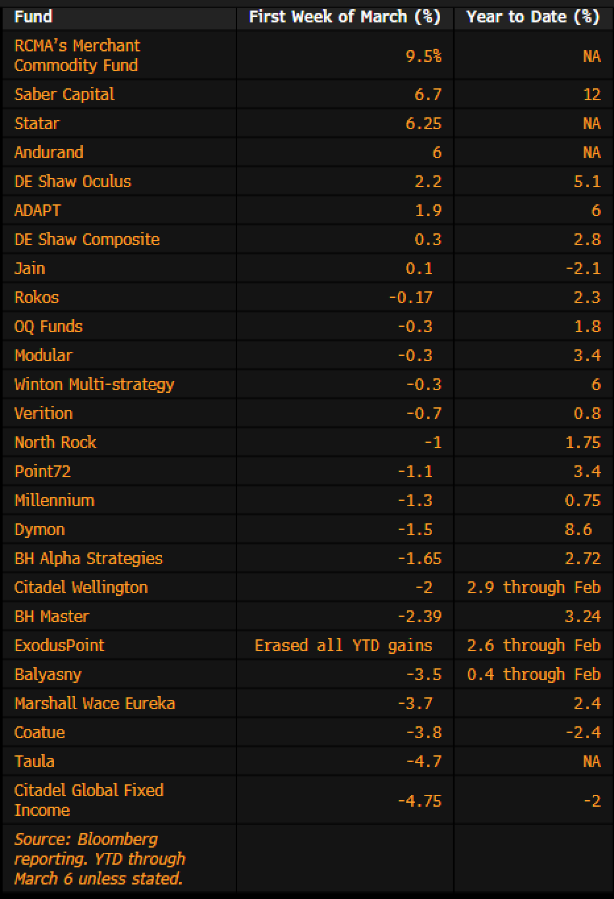Viewport: 614px width, 899px height.
Task: Select the BH Alpha Strategies fund name
Action: point(88,558)
